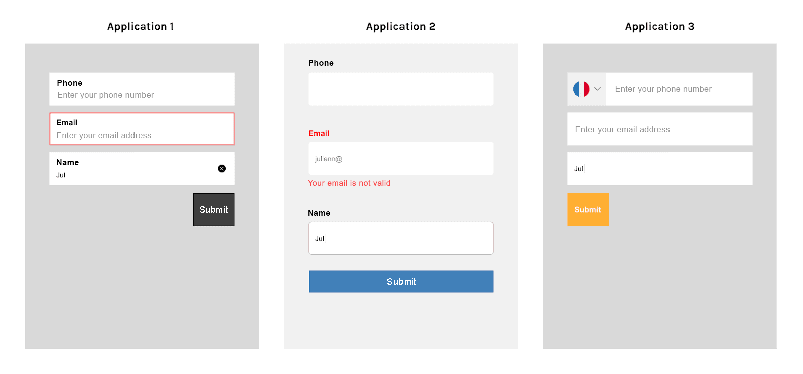The height and width of the screenshot is (374, 803).
Task: Click the Name label in Application 2
Action: point(319,213)
